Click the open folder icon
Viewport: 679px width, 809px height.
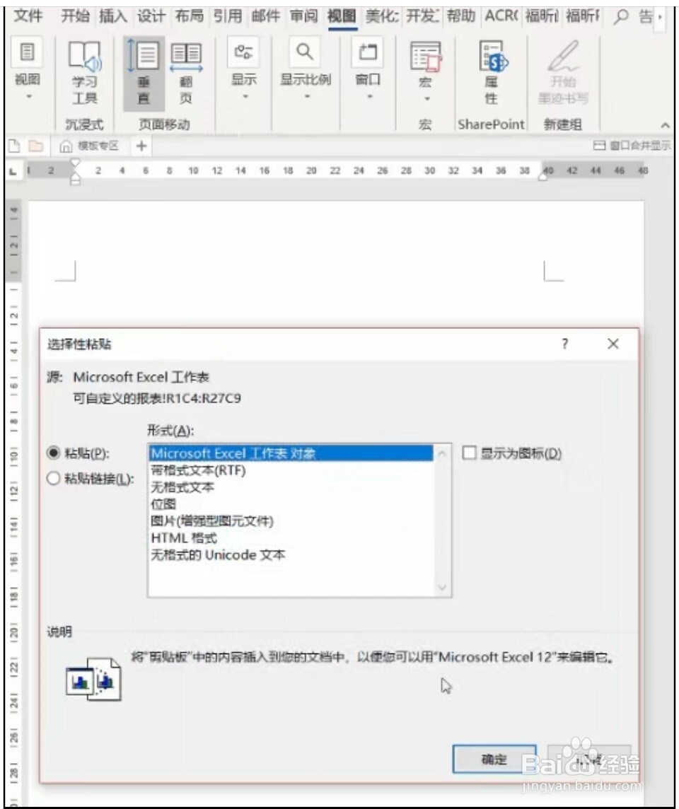pos(35,146)
